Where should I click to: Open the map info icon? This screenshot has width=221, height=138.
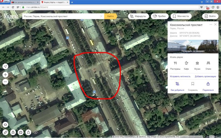coord(36,132)
